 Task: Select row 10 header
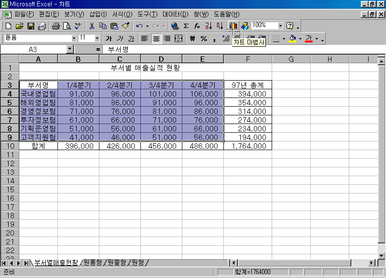point(10,146)
